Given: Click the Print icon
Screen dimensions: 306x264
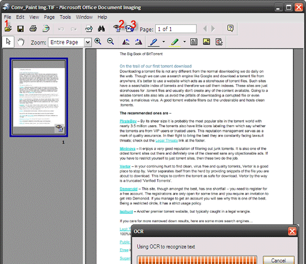Looking at the screenshot, I should click(33, 29).
